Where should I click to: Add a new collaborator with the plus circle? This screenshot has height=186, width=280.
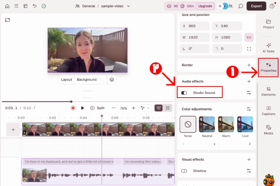(220, 6)
